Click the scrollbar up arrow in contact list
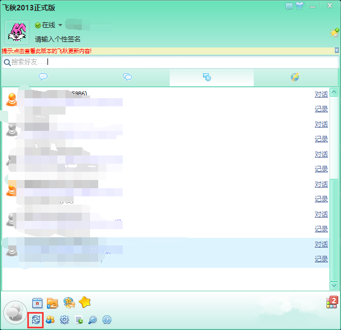341x330 pixels. coord(334,92)
